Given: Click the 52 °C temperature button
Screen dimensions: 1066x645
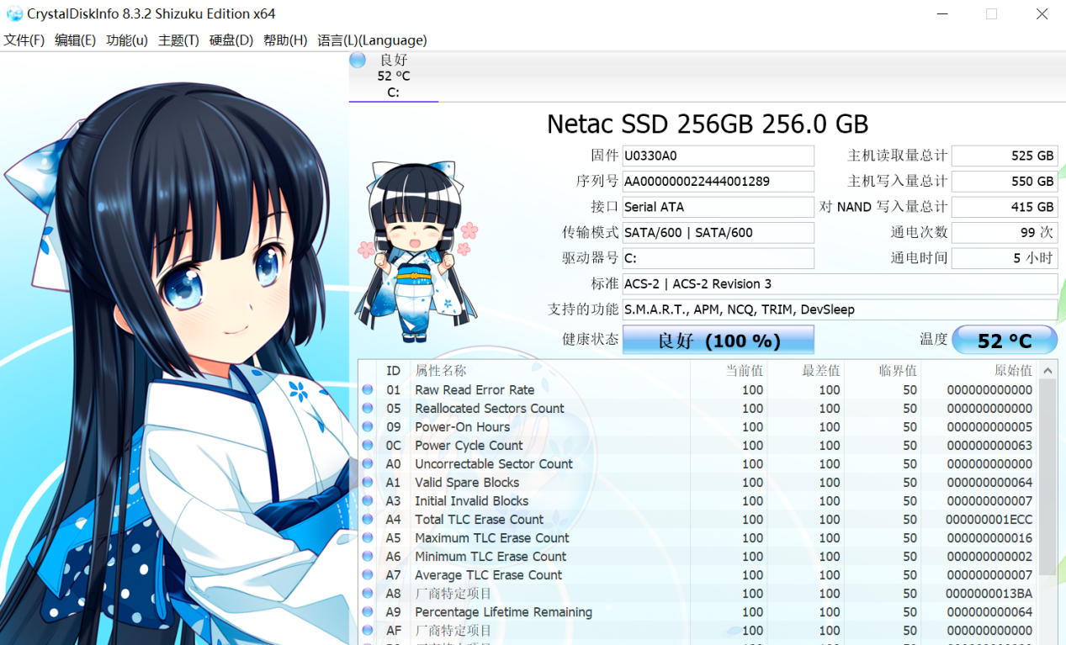Looking at the screenshot, I should (x=1005, y=340).
